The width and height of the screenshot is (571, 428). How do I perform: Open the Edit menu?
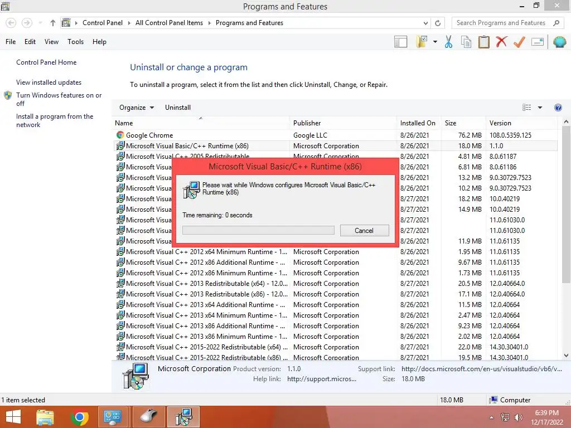click(30, 42)
